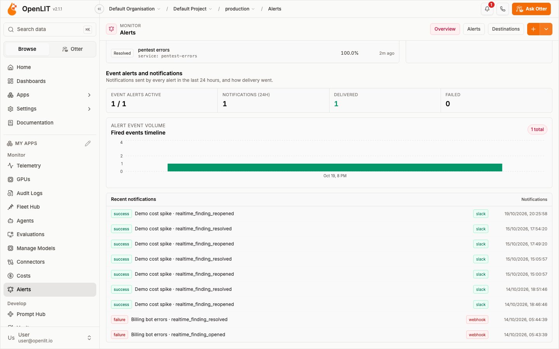
Task: Open Fleet Hub in sidebar
Action: (x=50, y=207)
